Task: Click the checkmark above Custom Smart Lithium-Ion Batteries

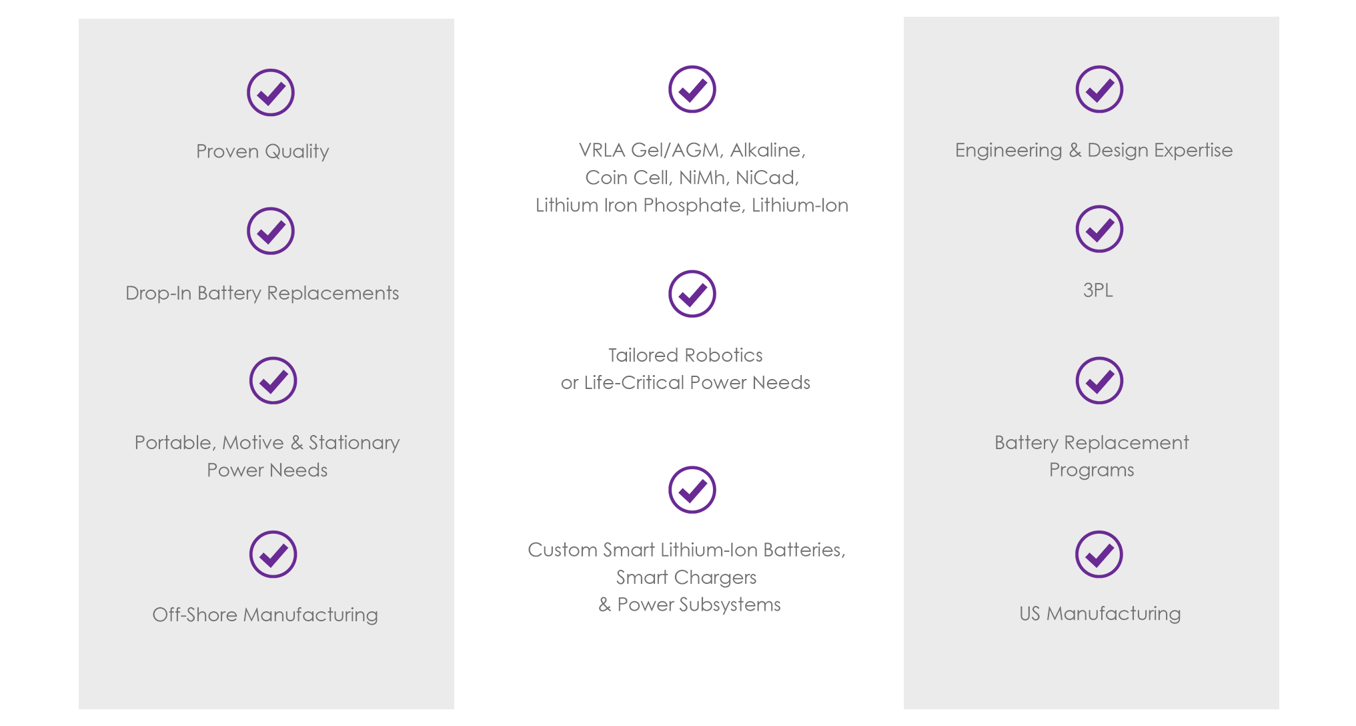Action: point(692,490)
